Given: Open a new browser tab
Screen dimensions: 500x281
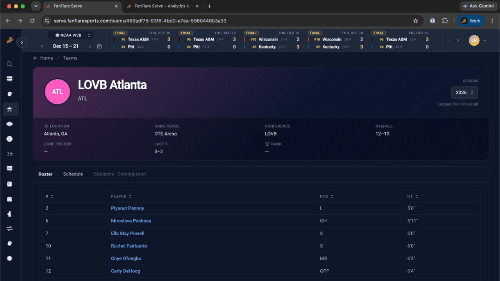Looking at the screenshot, I should 209,6.
